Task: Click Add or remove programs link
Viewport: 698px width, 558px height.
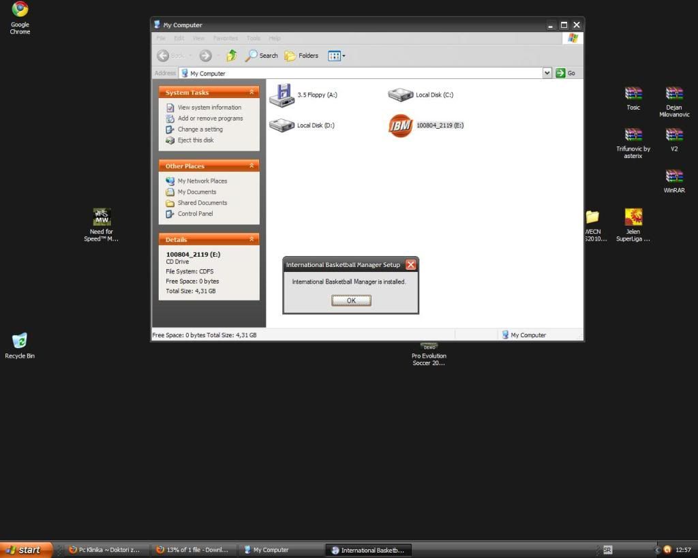Action: 210,119
